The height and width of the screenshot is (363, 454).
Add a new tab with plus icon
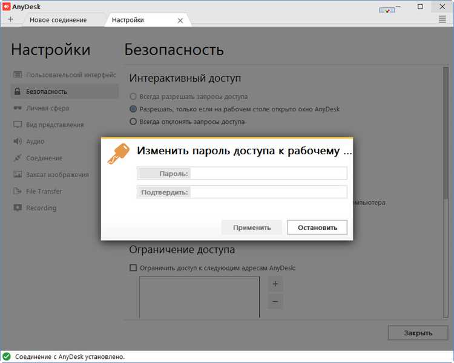(x=11, y=19)
